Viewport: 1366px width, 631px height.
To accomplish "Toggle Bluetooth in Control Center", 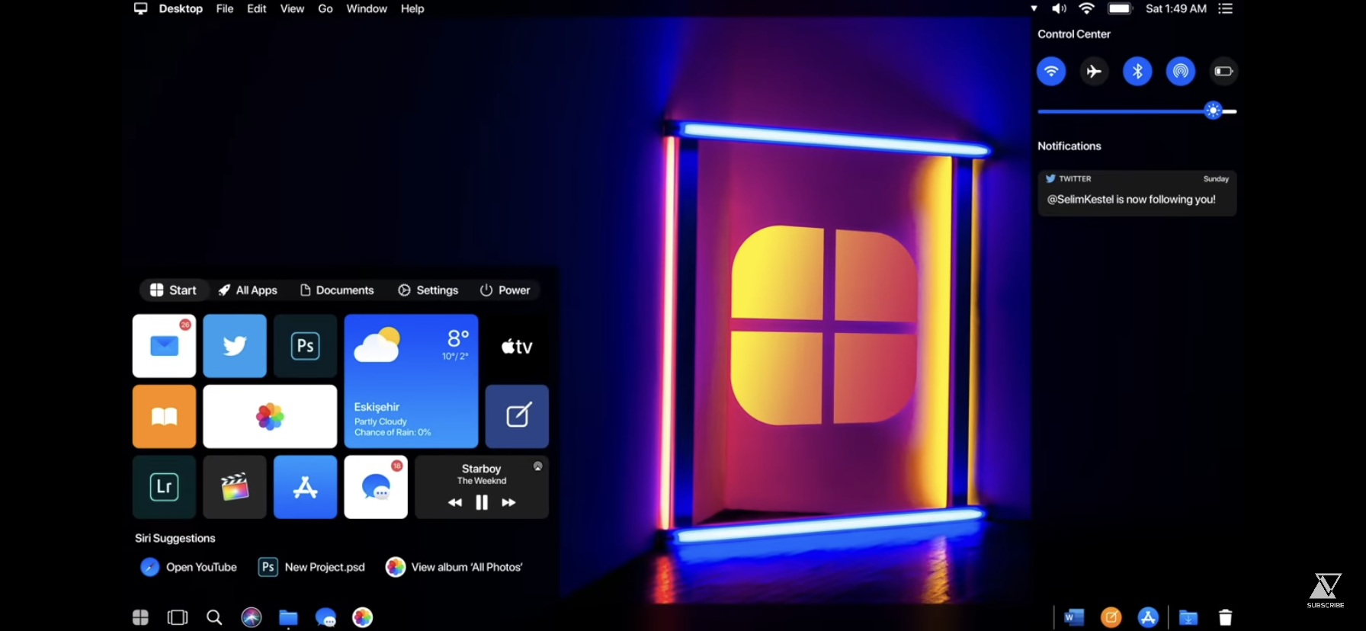I will point(1137,72).
